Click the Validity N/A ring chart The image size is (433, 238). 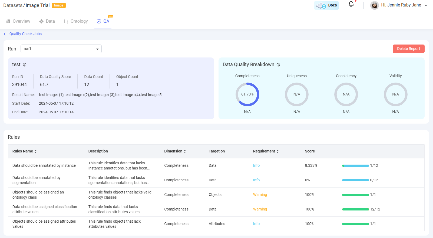pos(396,94)
